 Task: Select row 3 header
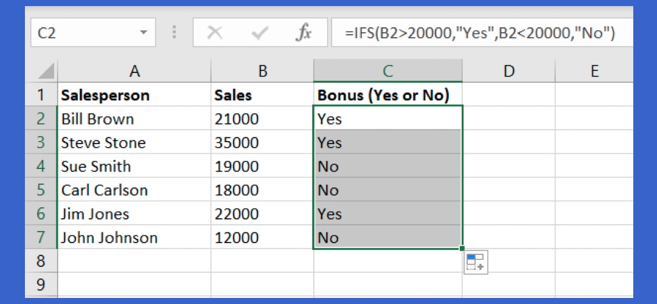click(41, 142)
